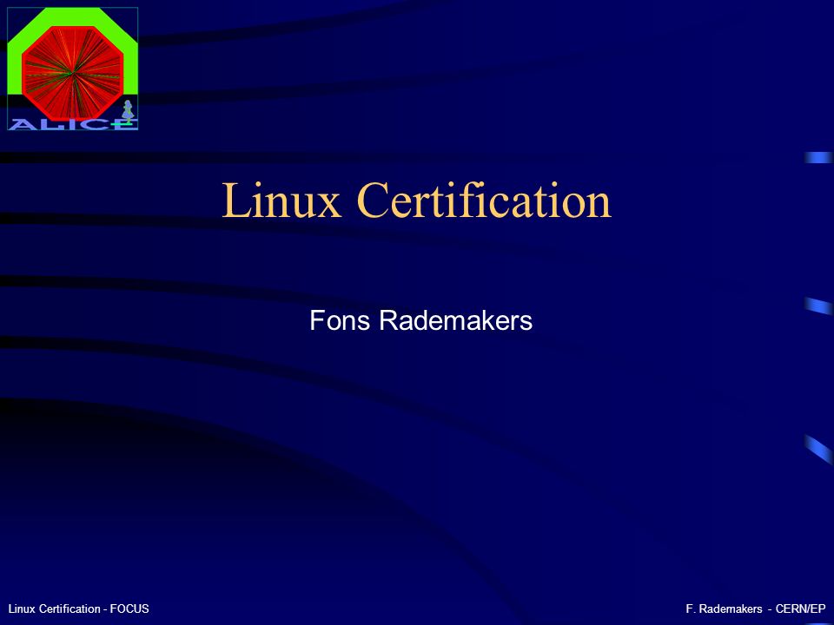834x625 pixels.
Task: Click the "F. Rademakers - CERN/EP" footer
Action: pos(755,609)
